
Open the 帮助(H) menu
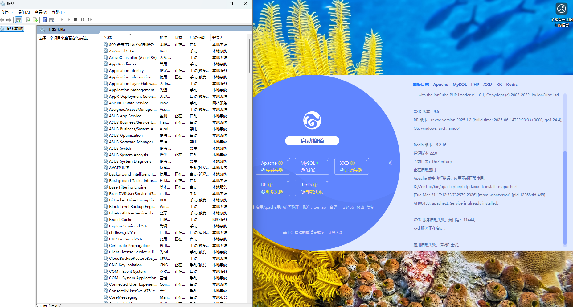58,12
